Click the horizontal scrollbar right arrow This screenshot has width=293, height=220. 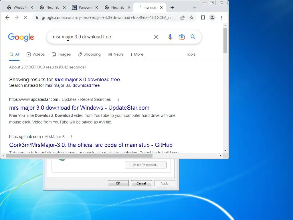click(x=221, y=156)
